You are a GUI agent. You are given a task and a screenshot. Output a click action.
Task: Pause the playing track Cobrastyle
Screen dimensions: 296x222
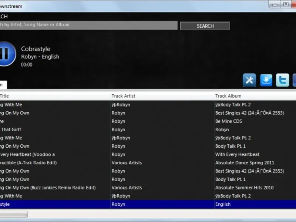[7, 54]
